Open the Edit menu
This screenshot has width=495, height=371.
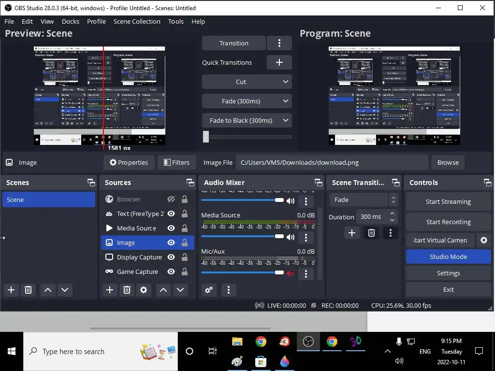(27, 21)
